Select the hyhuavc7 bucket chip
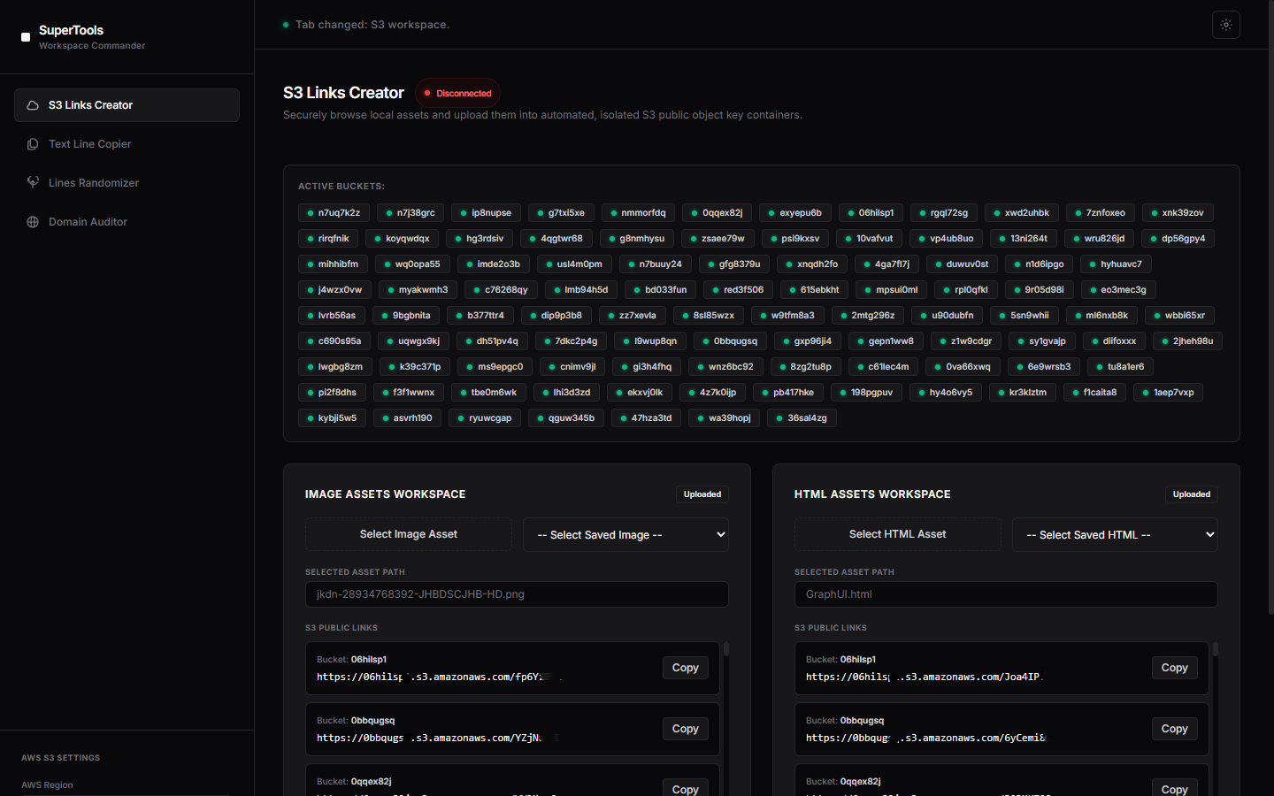Viewport: 1274px width, 796px height. [1116, 264]
